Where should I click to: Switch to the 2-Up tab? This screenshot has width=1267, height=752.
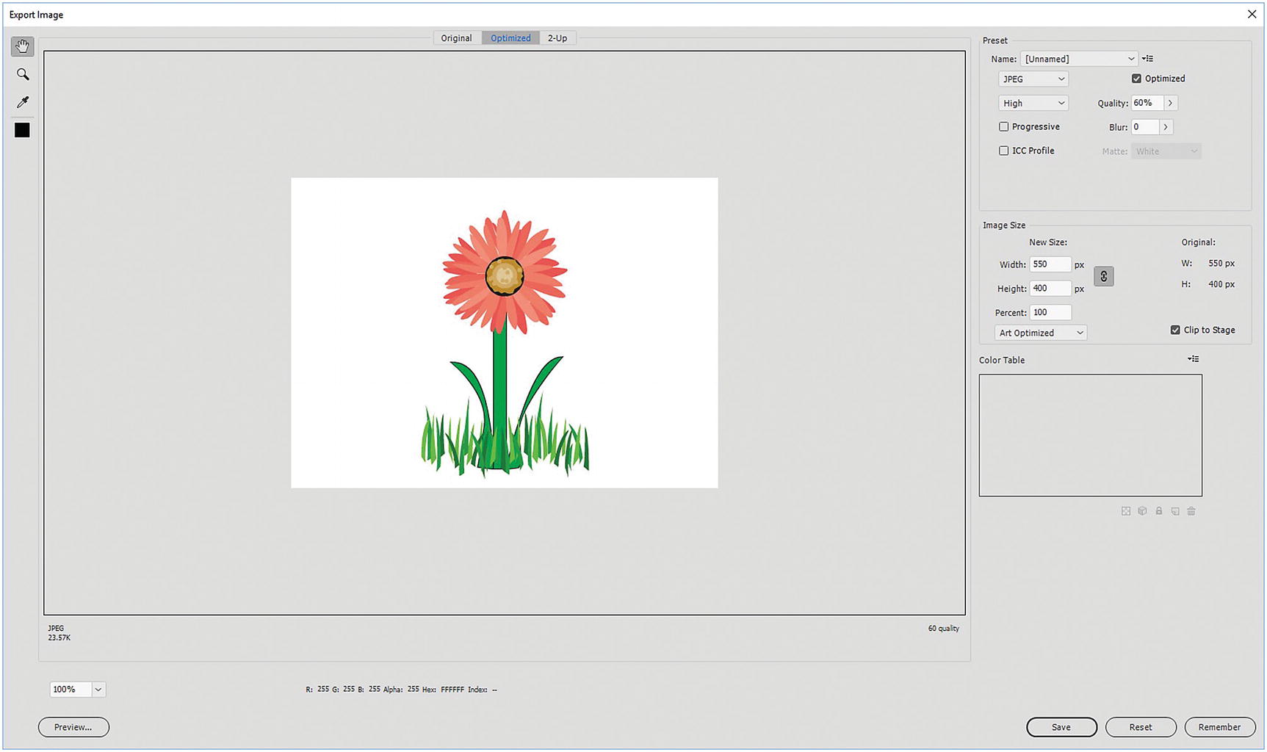coord(557,37)
